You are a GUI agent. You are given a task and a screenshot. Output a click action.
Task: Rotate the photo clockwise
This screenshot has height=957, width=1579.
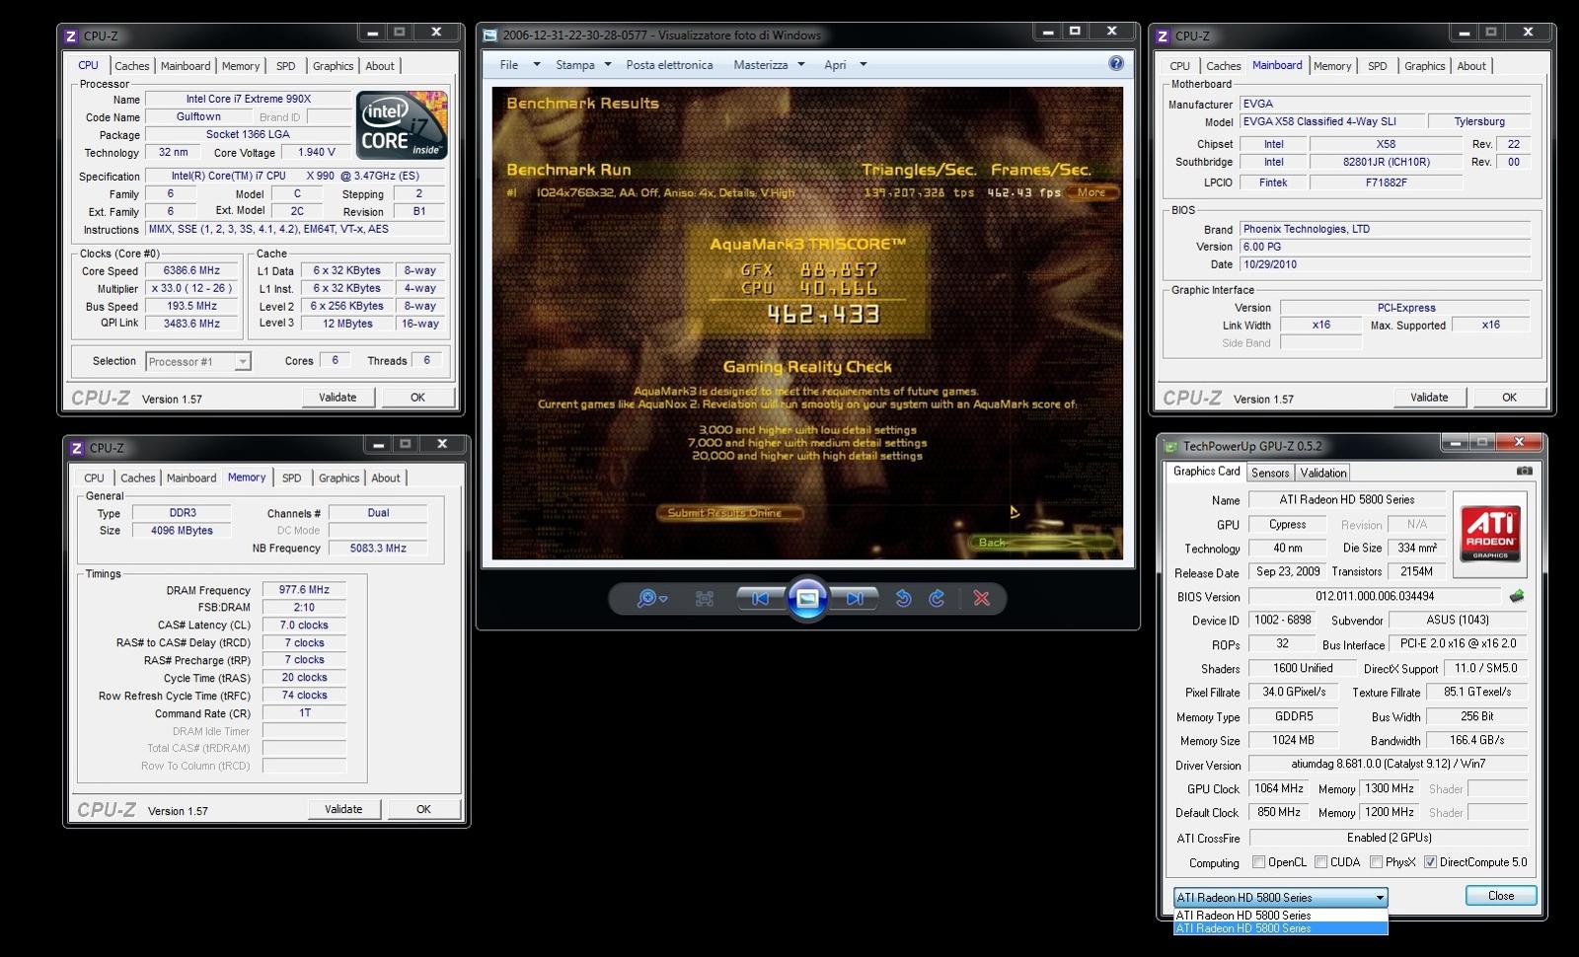click(938, 598)
